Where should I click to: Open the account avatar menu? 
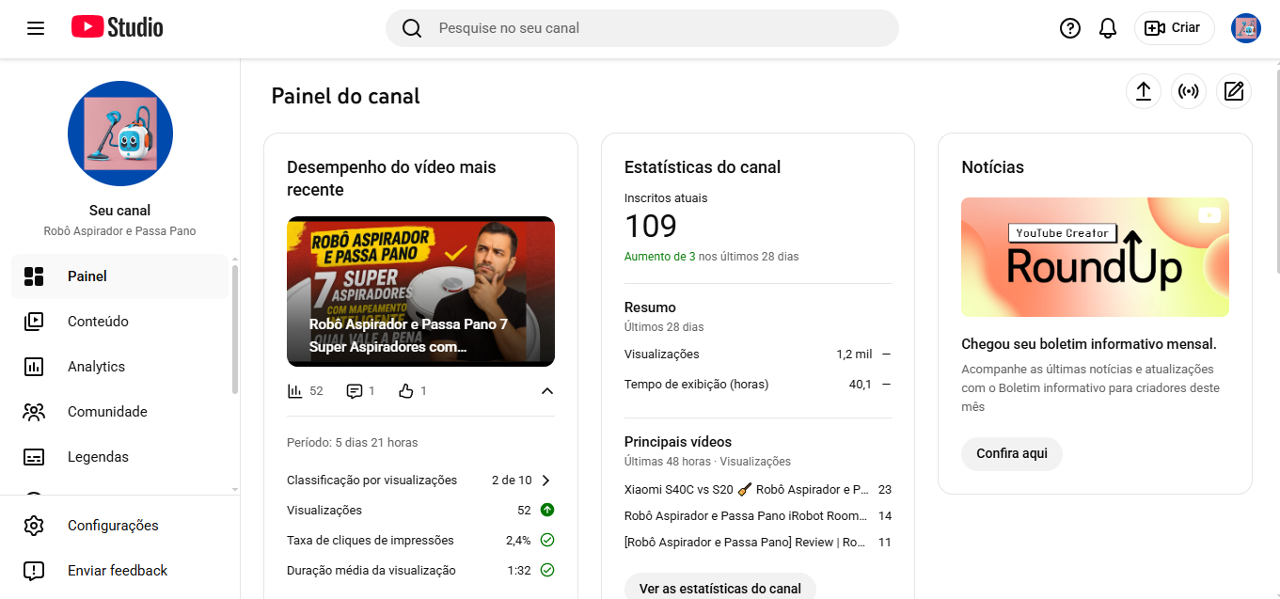[x=1246, y=28]
